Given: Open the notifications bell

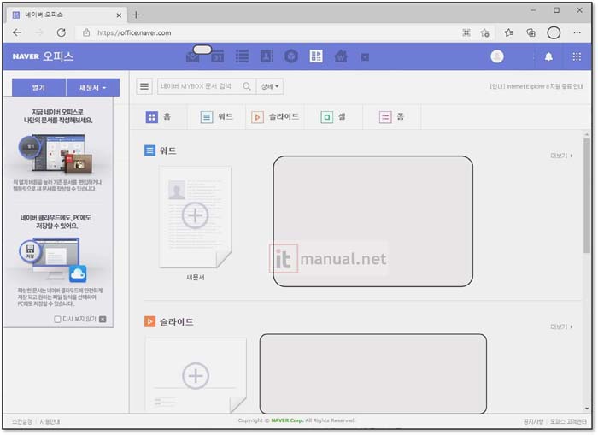Looking at the screenshot, I should click(x=548, y=57).
